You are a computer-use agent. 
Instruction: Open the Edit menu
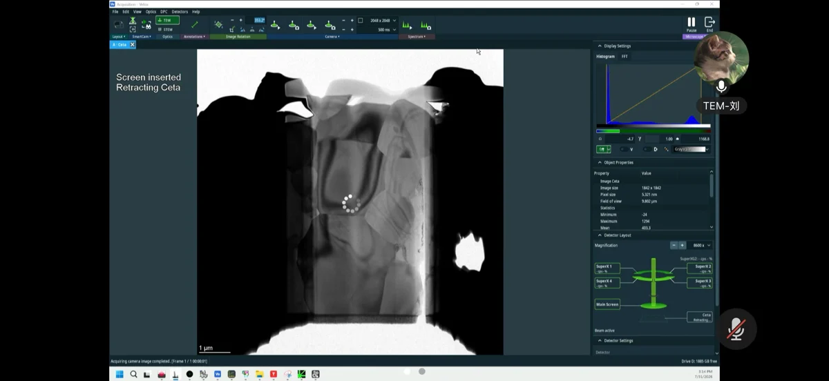(x=126, y=12)
